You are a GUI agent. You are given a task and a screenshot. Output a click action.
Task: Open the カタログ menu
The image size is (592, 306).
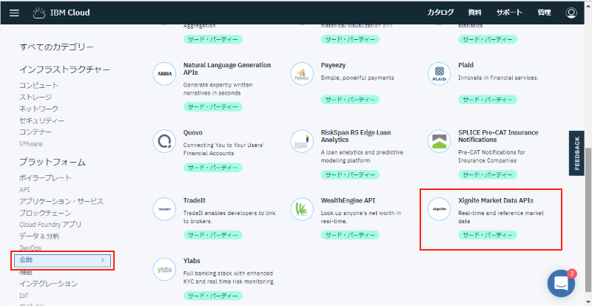(x=440, y=13)
